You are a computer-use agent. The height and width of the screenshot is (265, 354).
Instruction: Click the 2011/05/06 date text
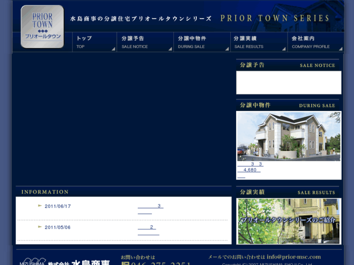click(x=57, y=228)
